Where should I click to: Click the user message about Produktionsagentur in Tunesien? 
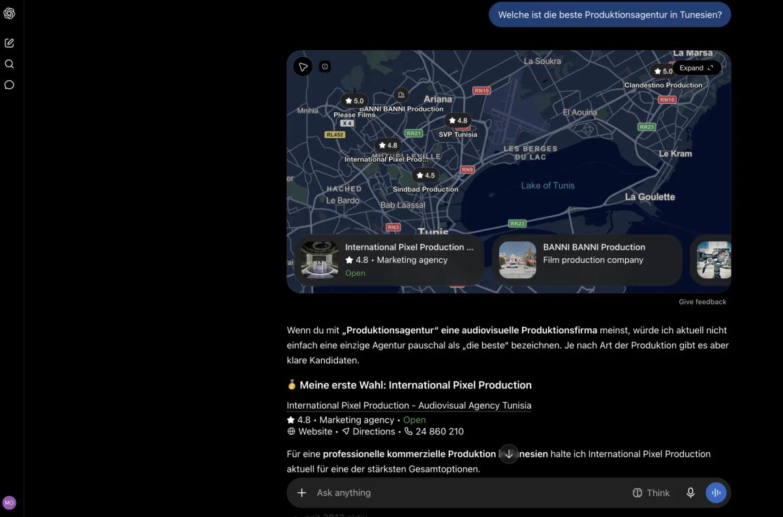coord(610,14)
